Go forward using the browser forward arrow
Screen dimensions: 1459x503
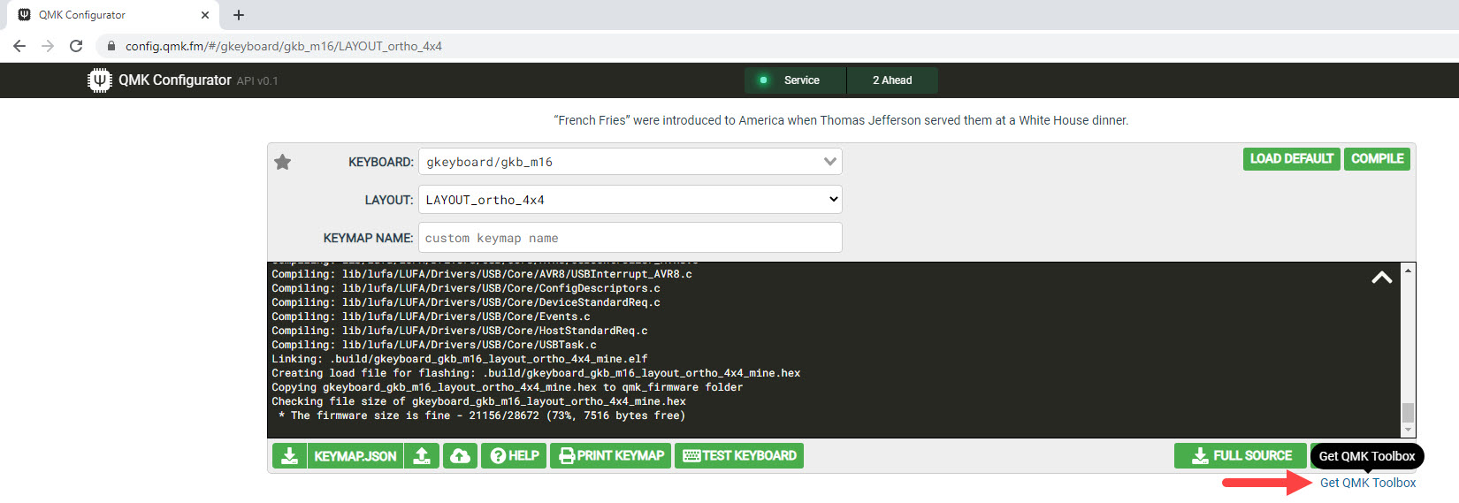point(48,46)
